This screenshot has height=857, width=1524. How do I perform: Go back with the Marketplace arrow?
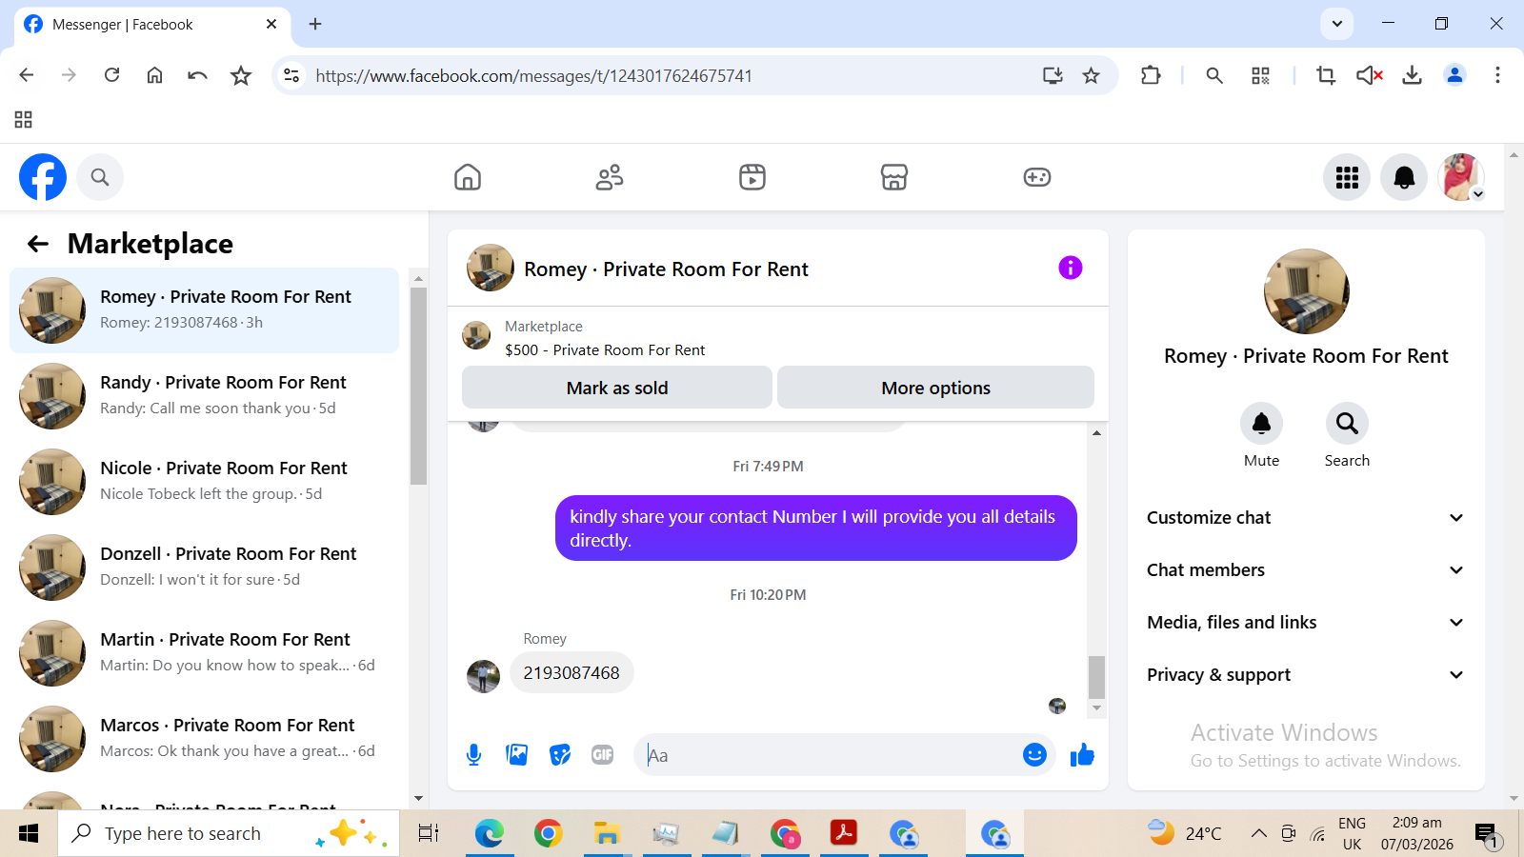coord(38,244)
